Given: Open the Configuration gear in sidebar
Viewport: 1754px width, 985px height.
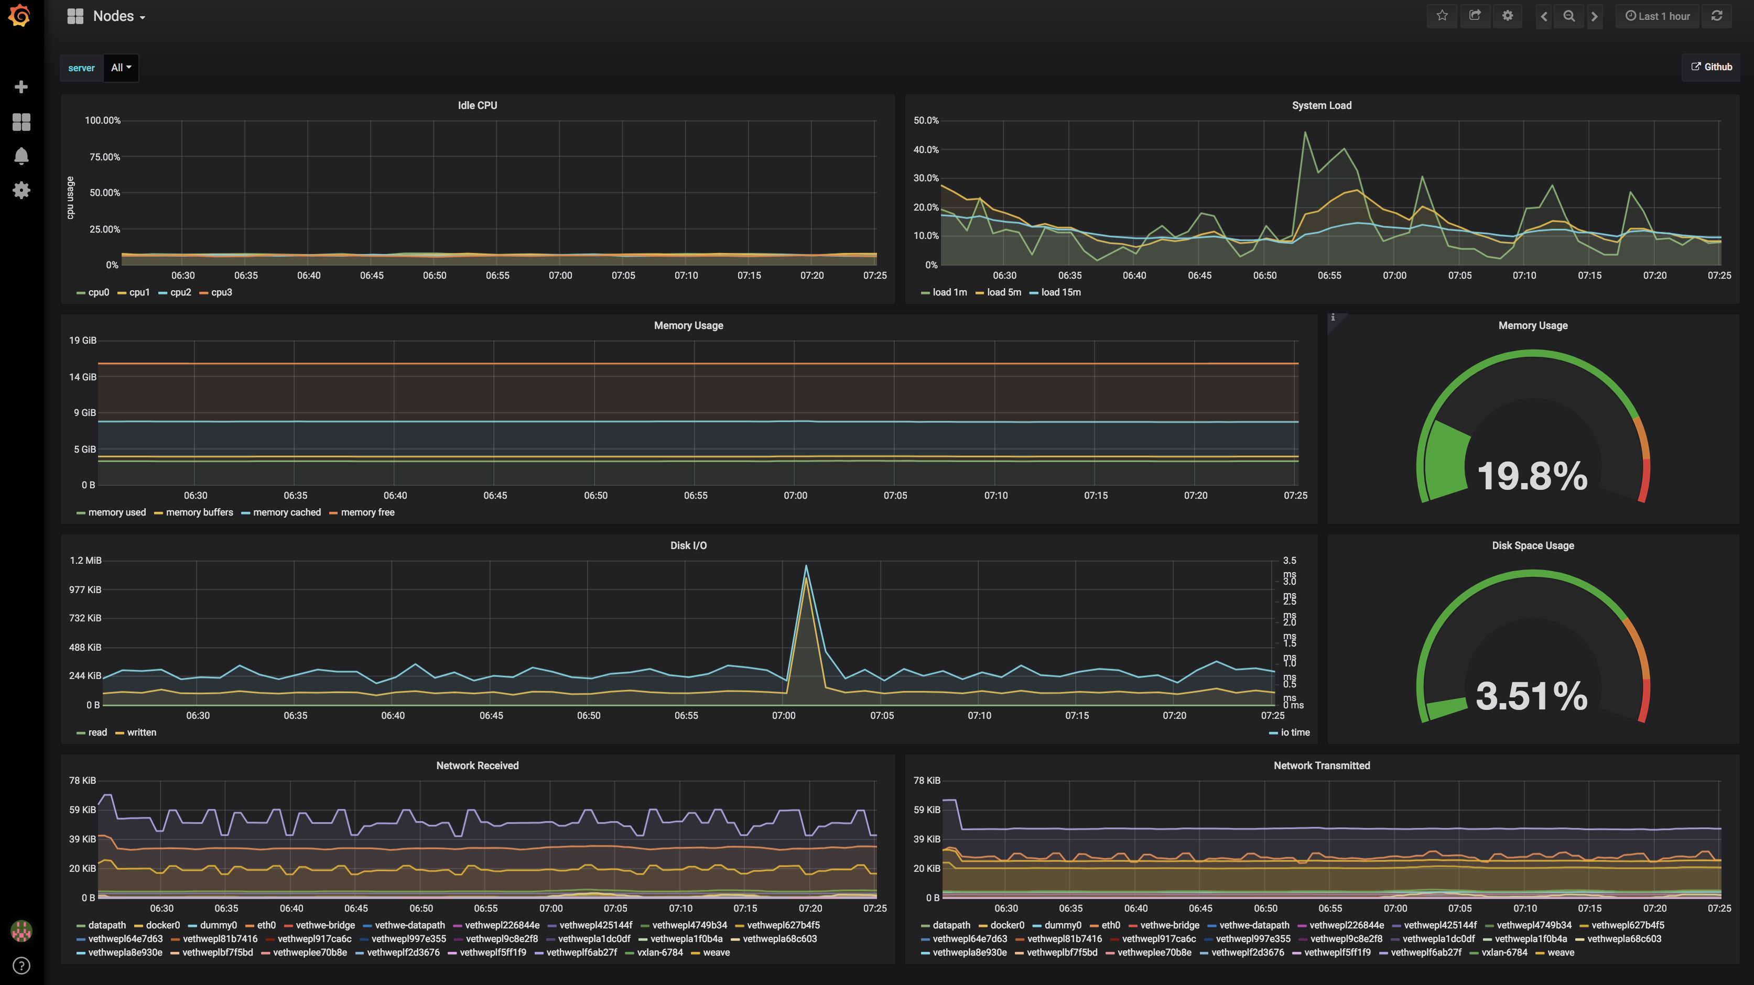Looking at the screenshot, I should (x=21, y=190).
